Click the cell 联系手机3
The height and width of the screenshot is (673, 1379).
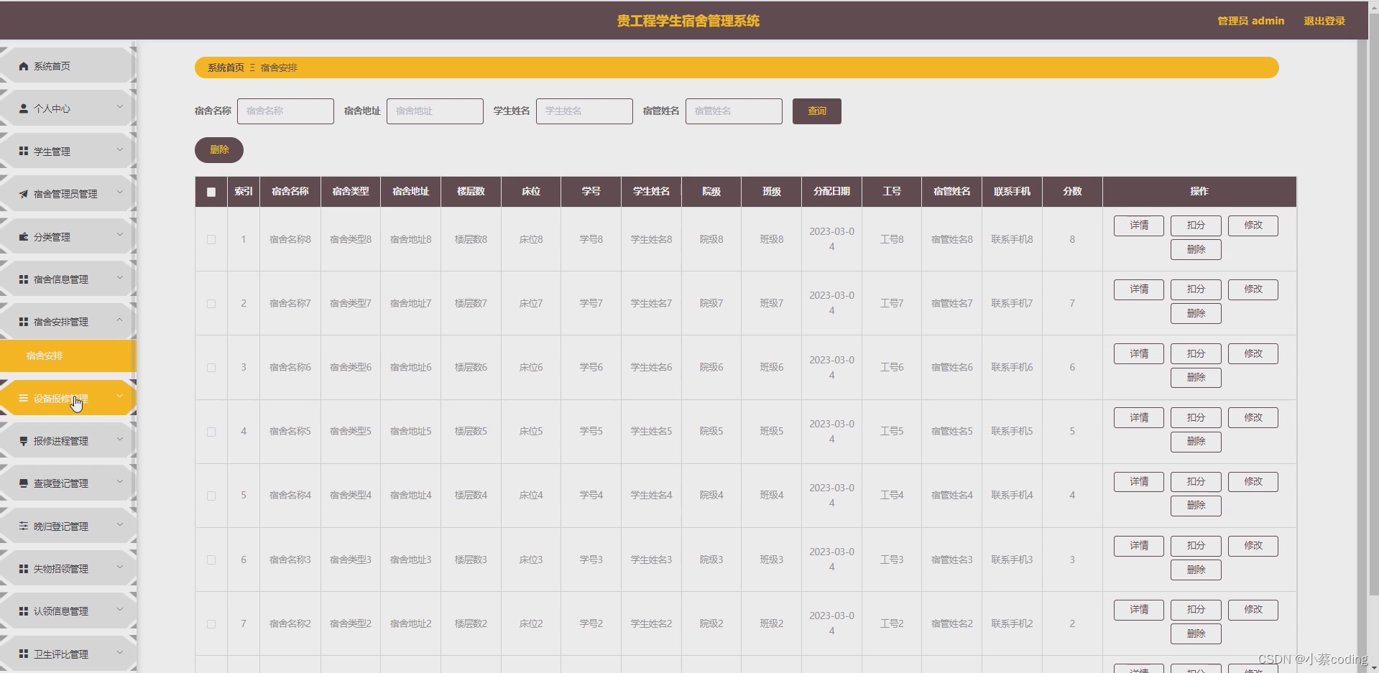tap(1012, 560)
